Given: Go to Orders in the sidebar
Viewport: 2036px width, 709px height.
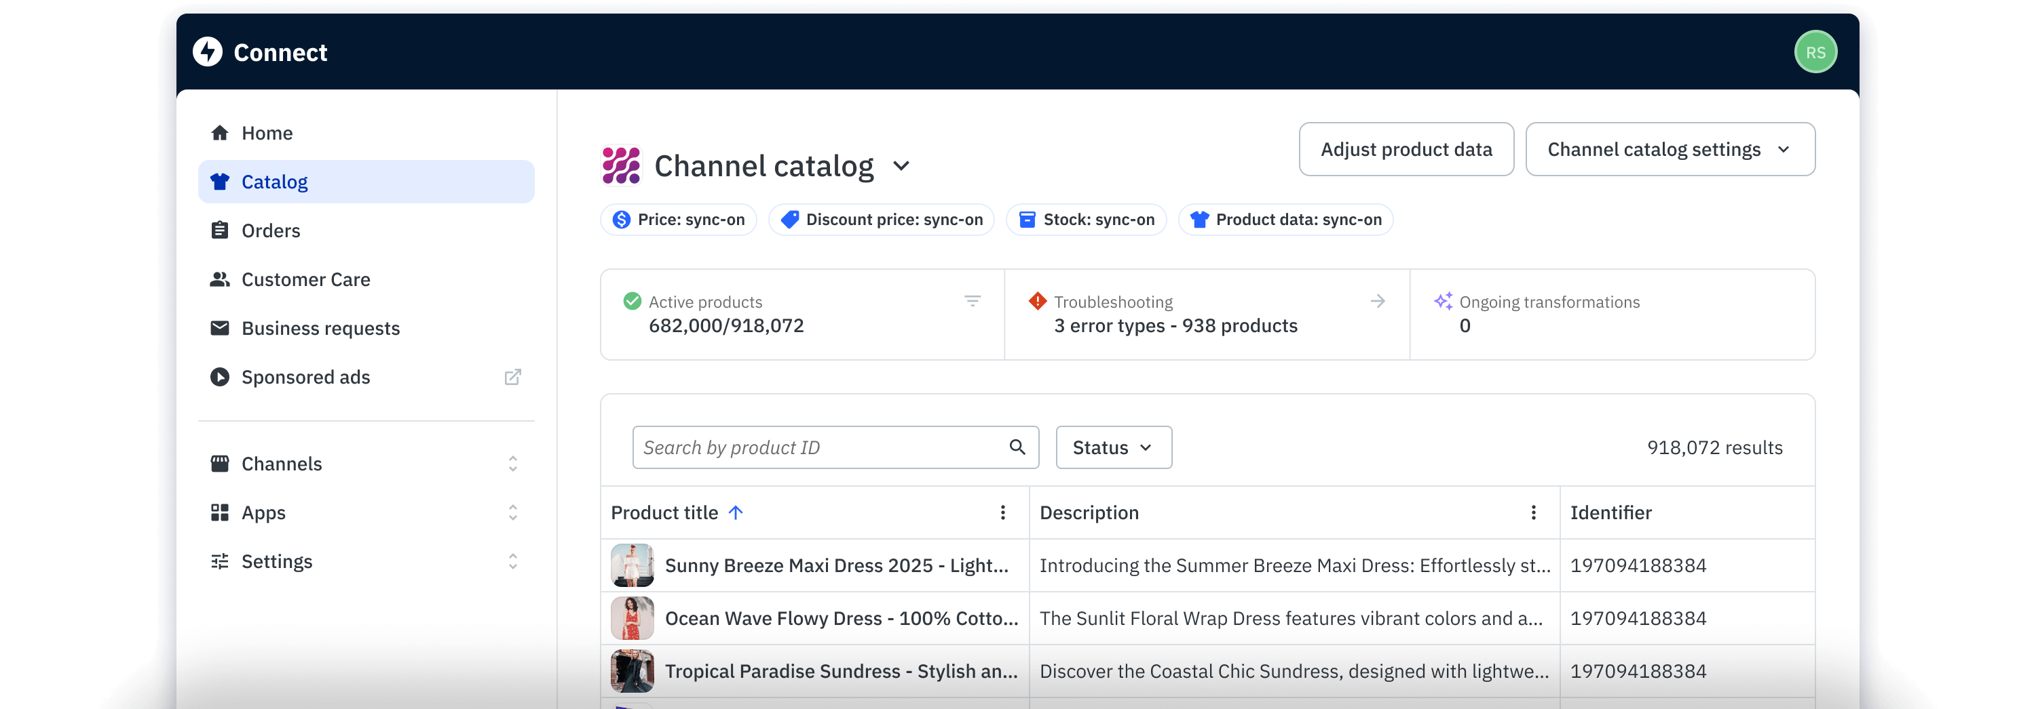Looking at the screenshot, I should click(270, 231).
